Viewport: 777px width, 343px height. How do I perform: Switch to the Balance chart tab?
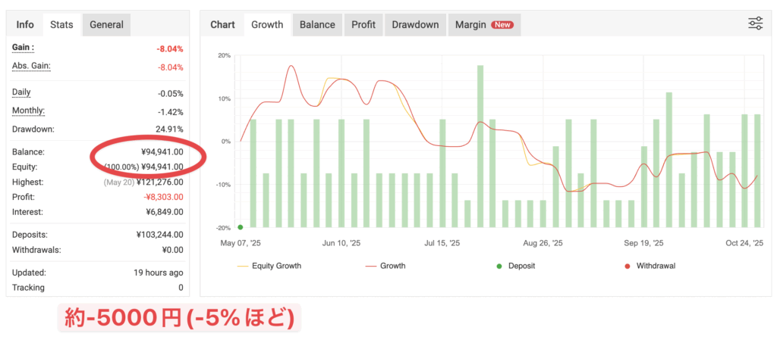[317, 24]
